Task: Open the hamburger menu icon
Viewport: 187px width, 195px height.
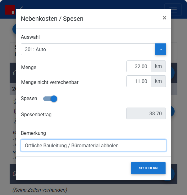Action: coord(173,10)
